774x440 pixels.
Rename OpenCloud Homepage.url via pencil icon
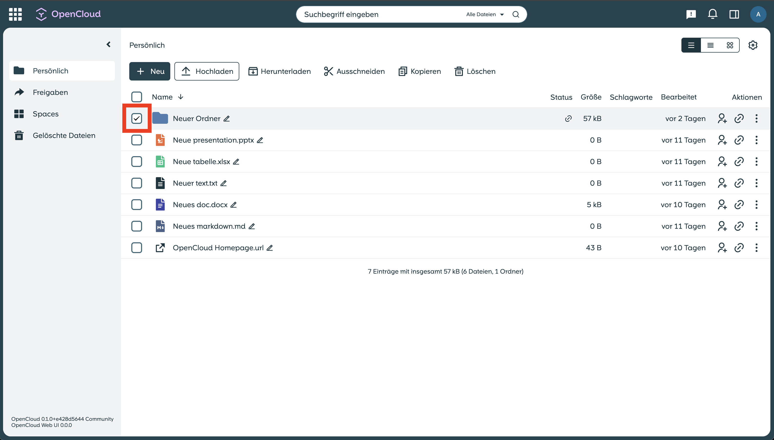(x=270, y=248)
